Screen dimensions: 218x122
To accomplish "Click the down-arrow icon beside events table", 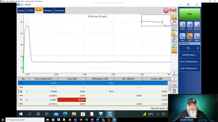I will pos(174,79).
